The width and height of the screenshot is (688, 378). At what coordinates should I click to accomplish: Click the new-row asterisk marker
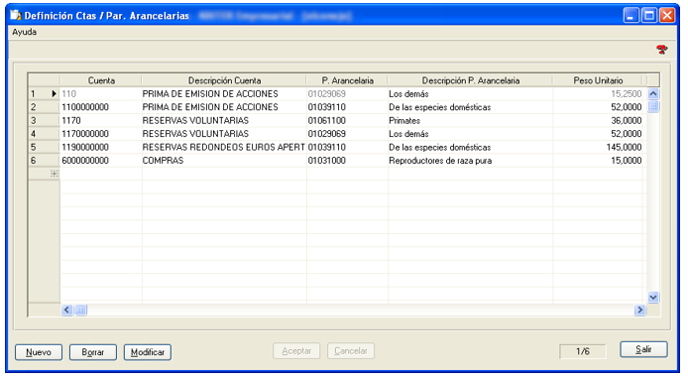[x=54, y=174]
